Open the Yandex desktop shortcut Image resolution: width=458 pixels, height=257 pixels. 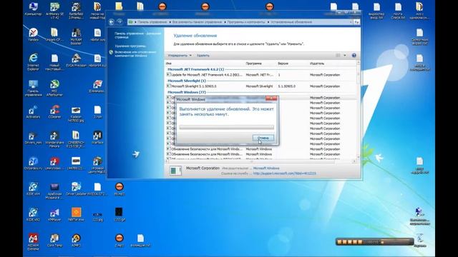click(33, 34)
